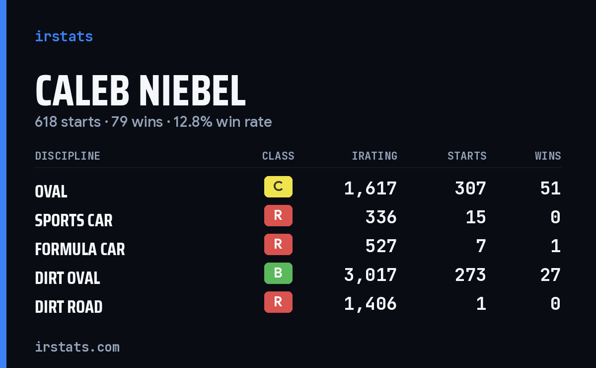Select the OVAL discipline row label
Screen dimensions: 596x368
point(51,191)
